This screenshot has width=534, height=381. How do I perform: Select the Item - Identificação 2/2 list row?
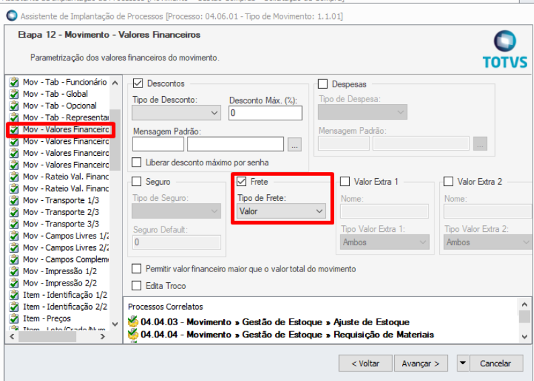coord(59,307)
